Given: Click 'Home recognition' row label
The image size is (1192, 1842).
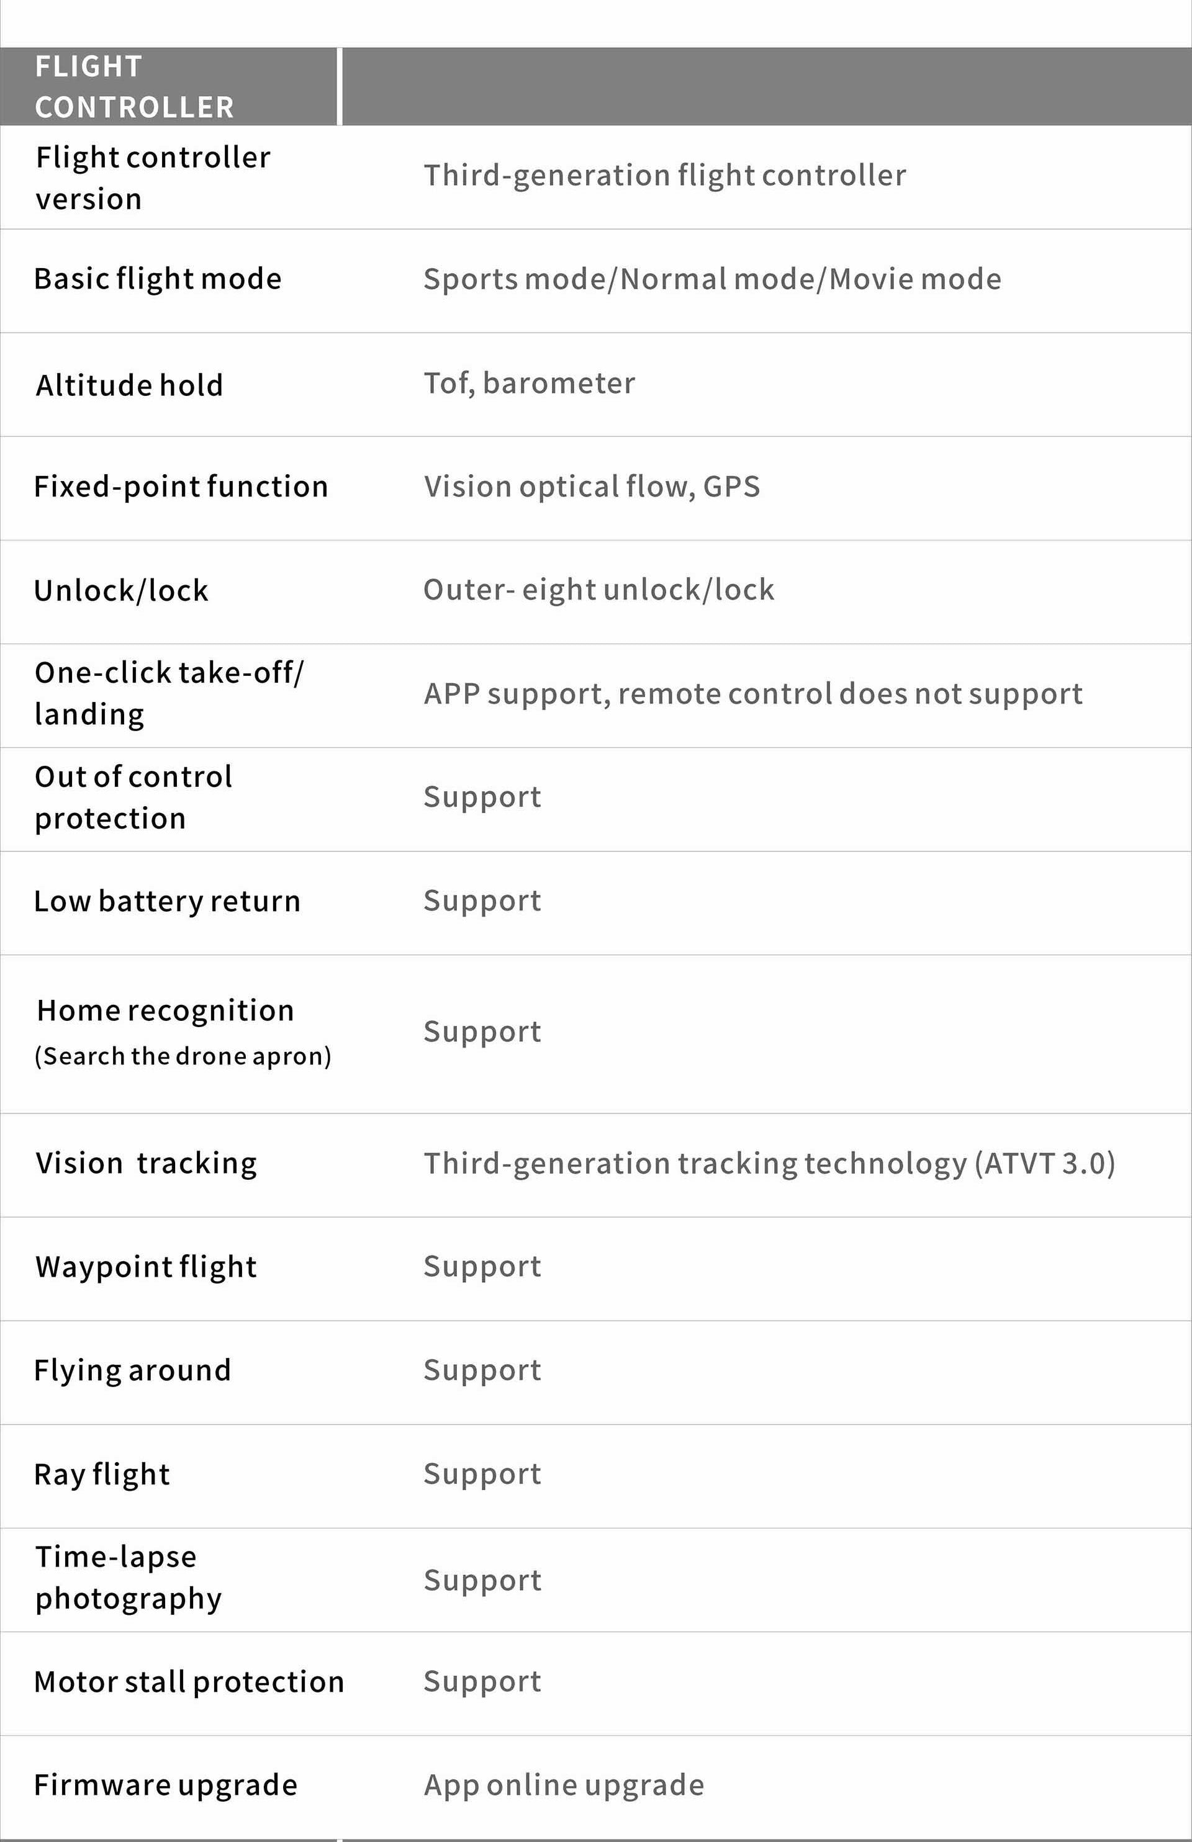Looking at the screenshot, I should pyautogui.click(x=166, y=1011).
